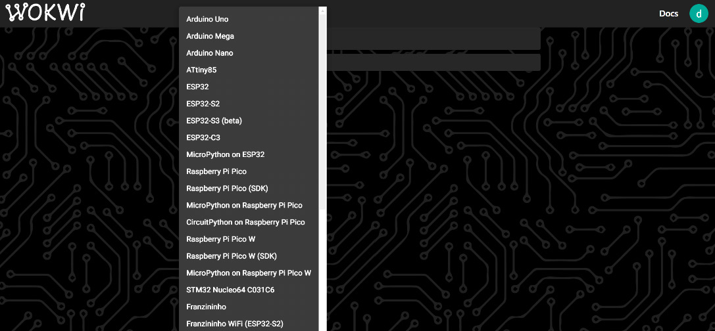Pick MicroPython on Raspberry Pi Pico
The image size is (715, 331).
[249, 206]
